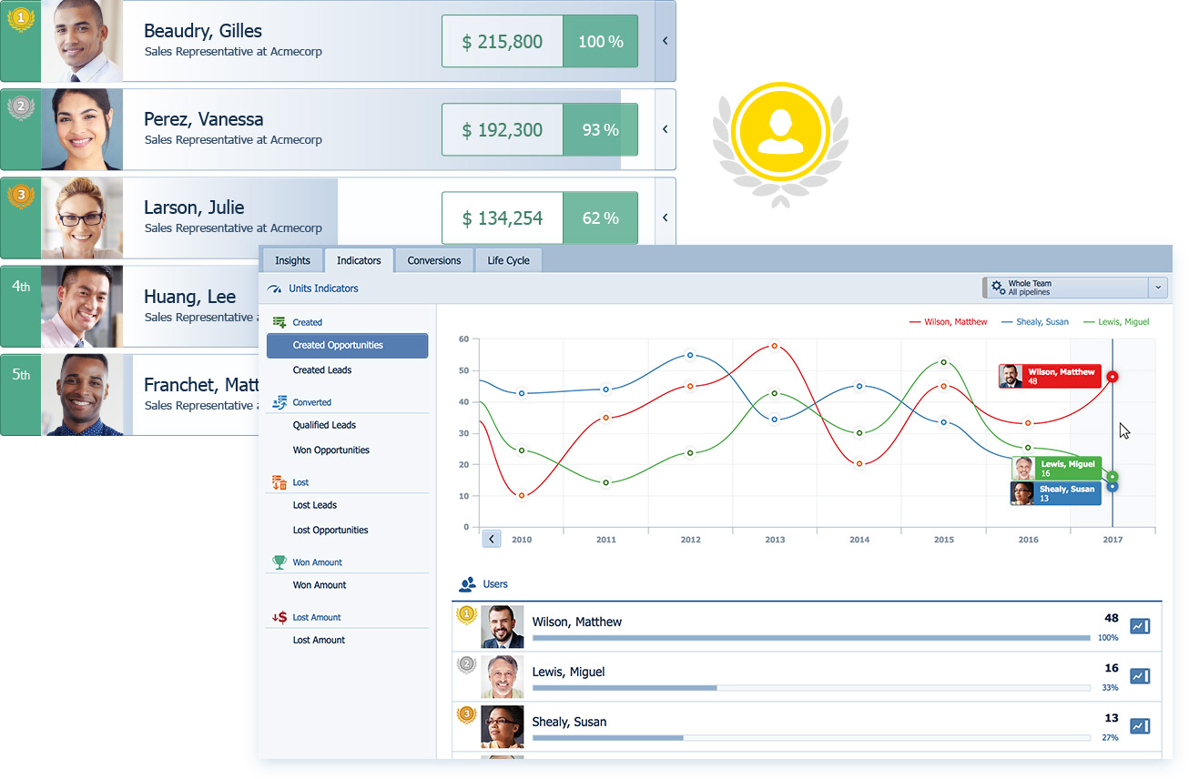This screenshot has height=779, width=1189.
Task: Toggle Lewis, Miguel series in chart legend
Action: (1116, 322)
